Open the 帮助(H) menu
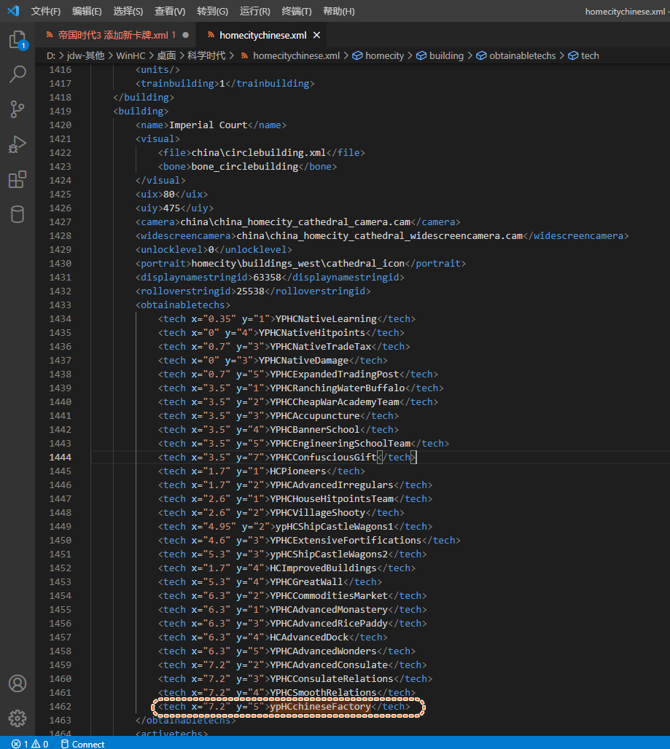 339,11
